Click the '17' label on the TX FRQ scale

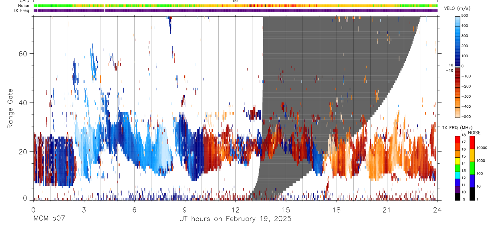464,143
